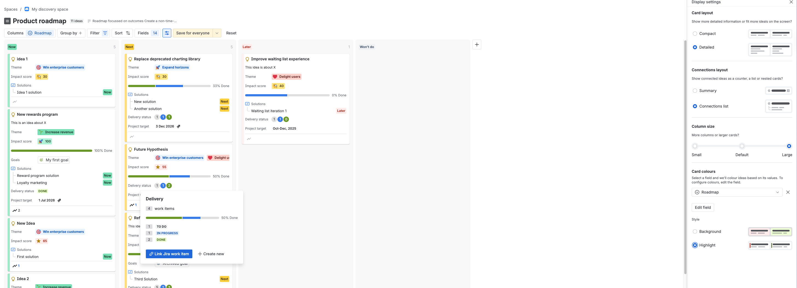Click the target date icon beside 3 Dec 2026
The width and height of the screenshot is (797, 288).
click(178, 127)
